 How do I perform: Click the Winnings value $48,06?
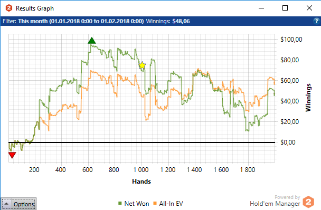181,21
